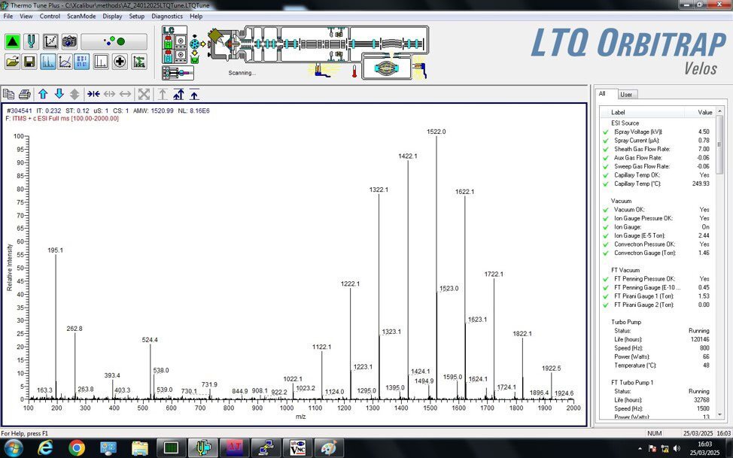Select the spectrum view icon
The image size is (733, 458).
(47, 61)
